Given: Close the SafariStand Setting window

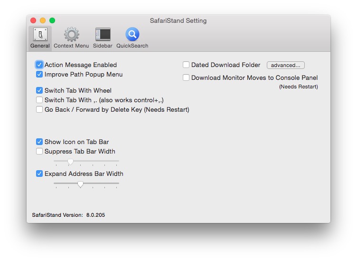Looking at the screenshot, I should coord(33,20).
